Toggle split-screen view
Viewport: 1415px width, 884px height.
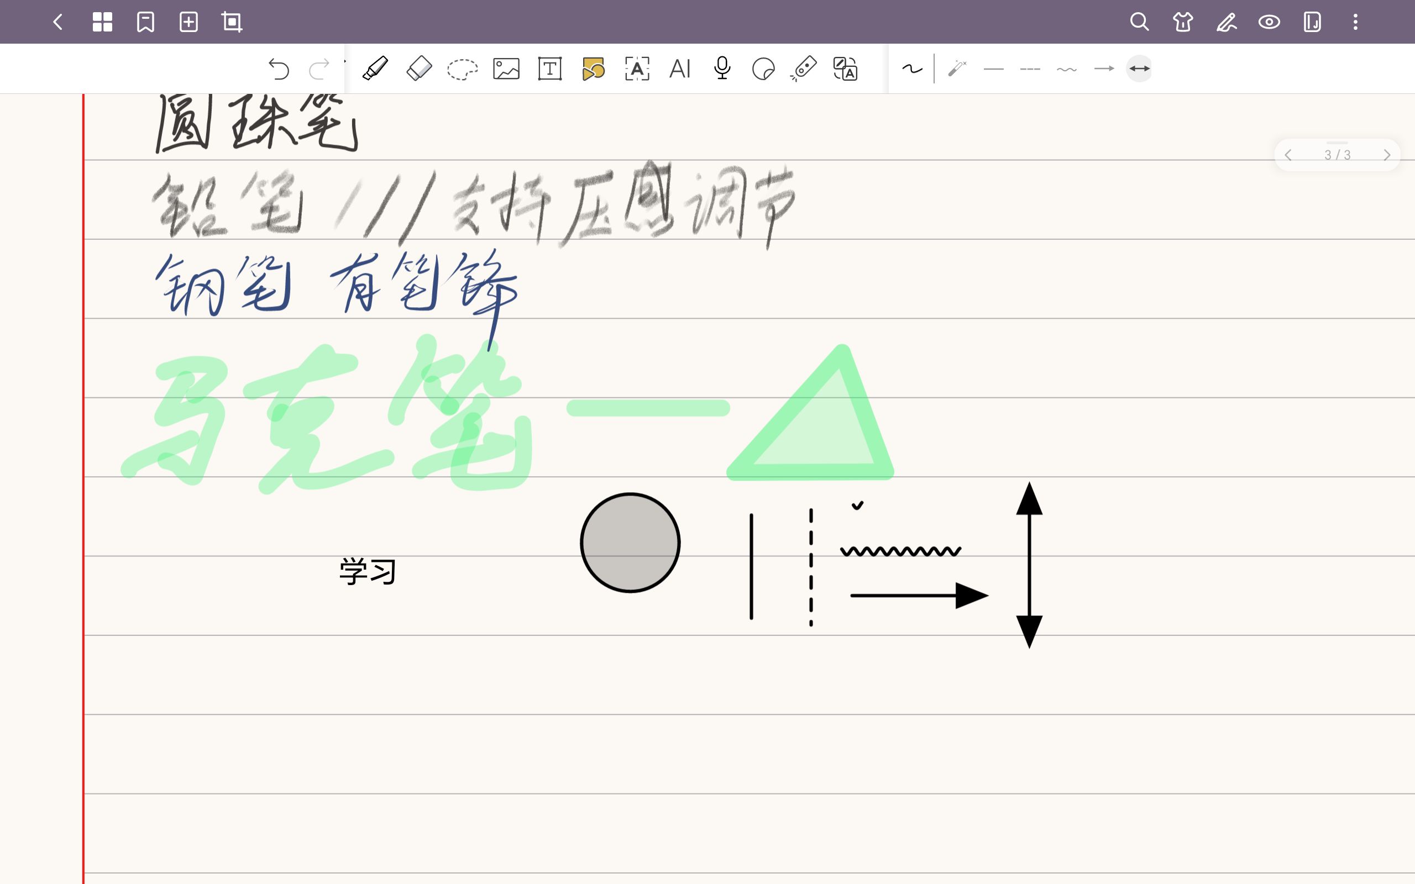(1312, 22)
